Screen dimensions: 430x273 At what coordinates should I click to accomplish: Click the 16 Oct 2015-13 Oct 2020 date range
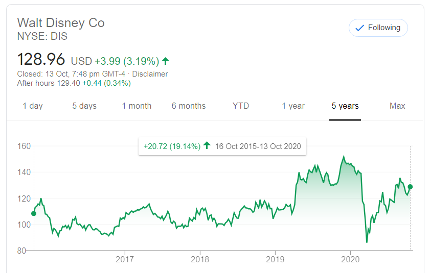[258, 146]
